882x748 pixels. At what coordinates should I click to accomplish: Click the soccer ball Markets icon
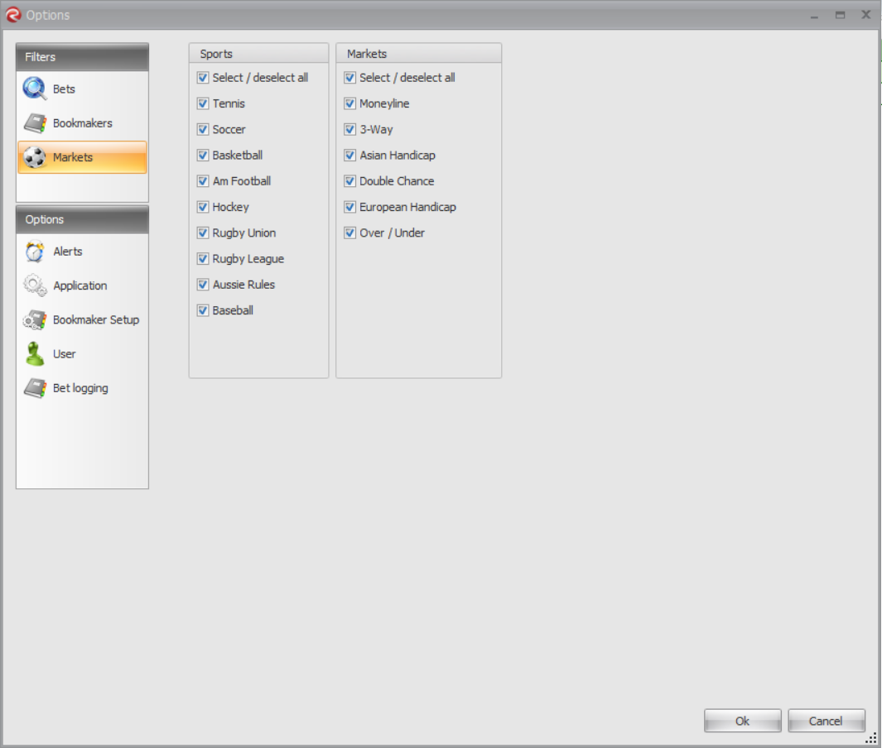[x=35, y=157]
